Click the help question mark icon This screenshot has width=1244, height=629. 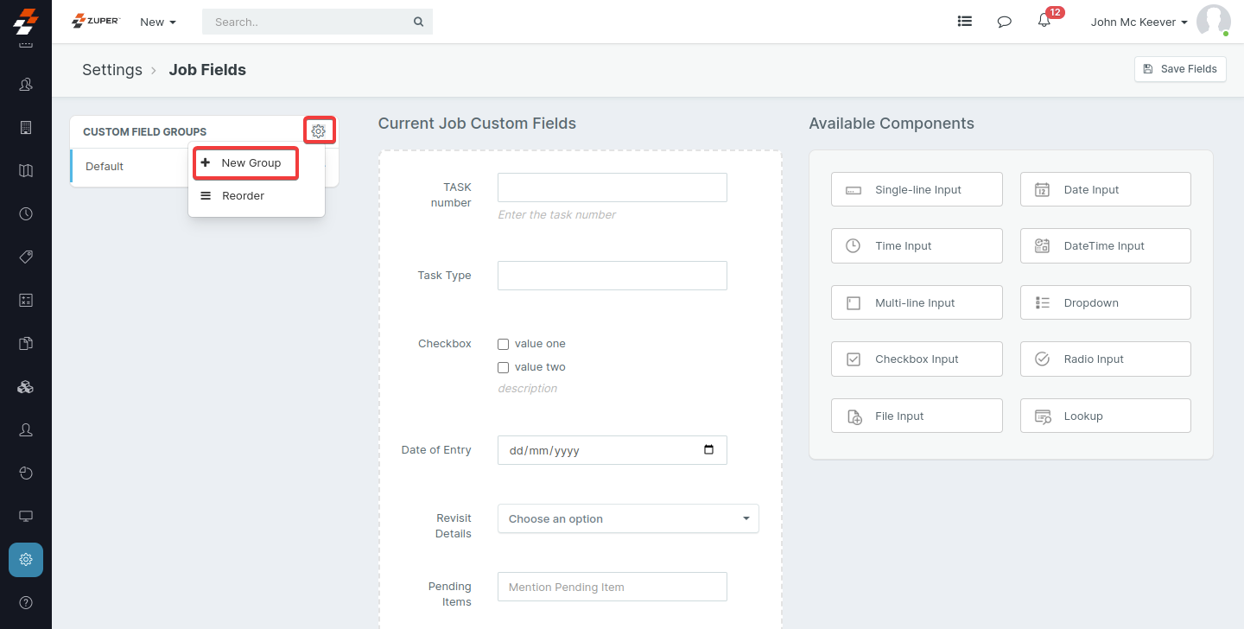point(26,602)
